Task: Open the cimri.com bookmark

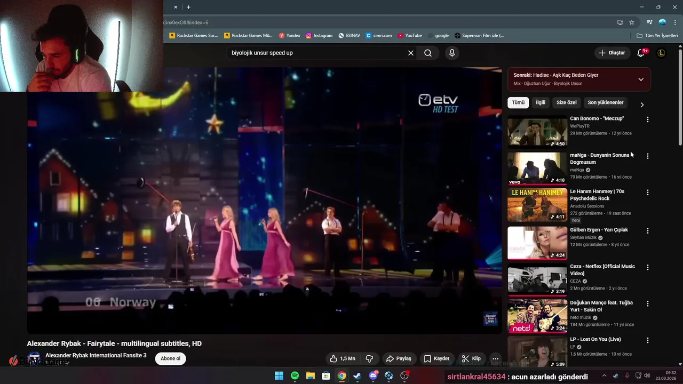Action: pyautogui.click(x=379, y=36)
